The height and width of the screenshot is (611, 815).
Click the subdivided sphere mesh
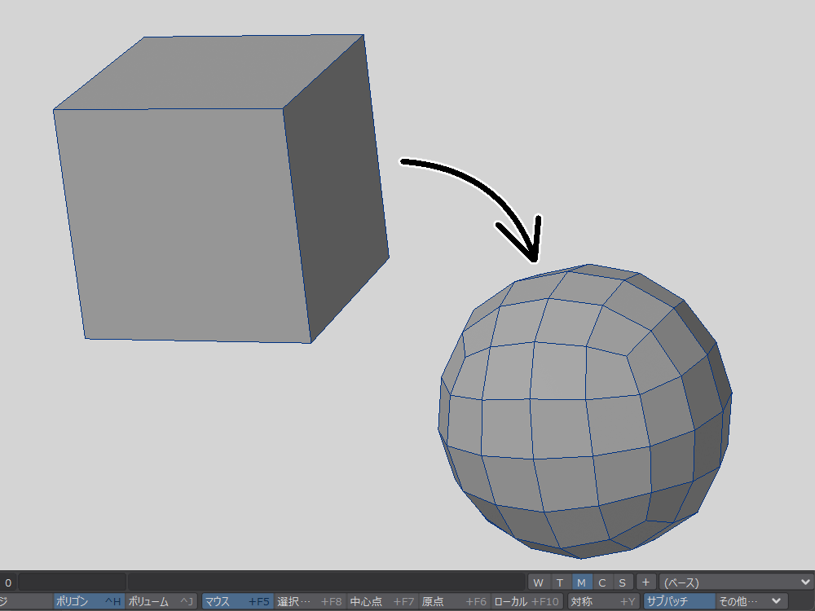point(570,415)
